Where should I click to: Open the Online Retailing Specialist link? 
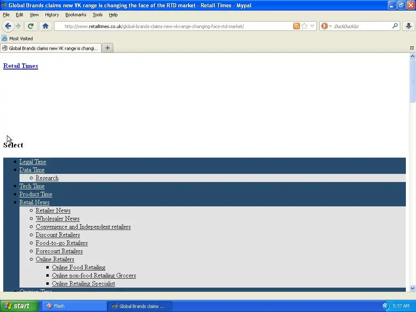point(84,284)
